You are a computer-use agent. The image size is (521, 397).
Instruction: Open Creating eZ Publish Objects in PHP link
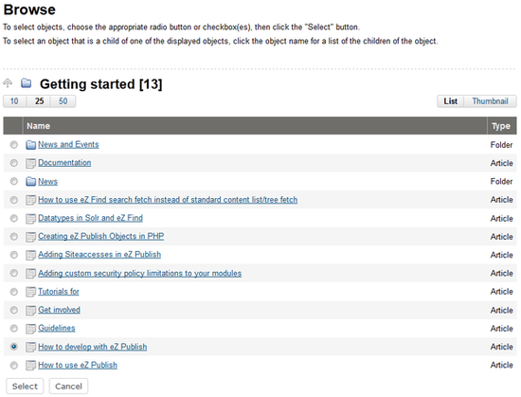click(101, 236)
